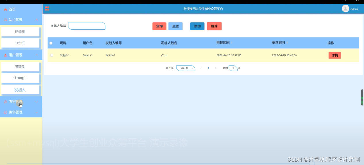The height and width of the screenshot is (165, 364).
Task: Select the 发起人 submenu item
Action: (x=20, y=90)
